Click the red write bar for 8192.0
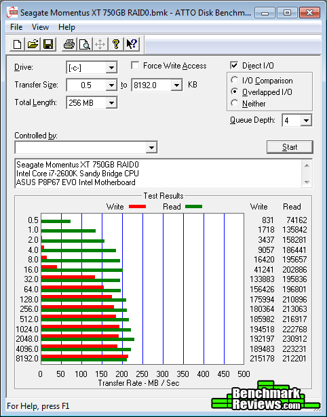 coord(85,357)
